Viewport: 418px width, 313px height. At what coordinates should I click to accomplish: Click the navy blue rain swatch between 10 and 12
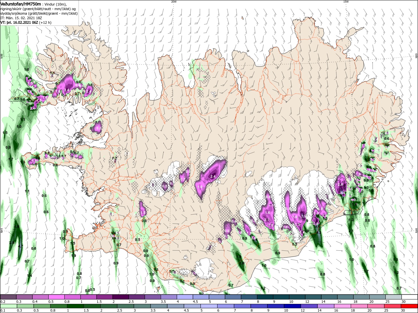[x=292, y=306]
